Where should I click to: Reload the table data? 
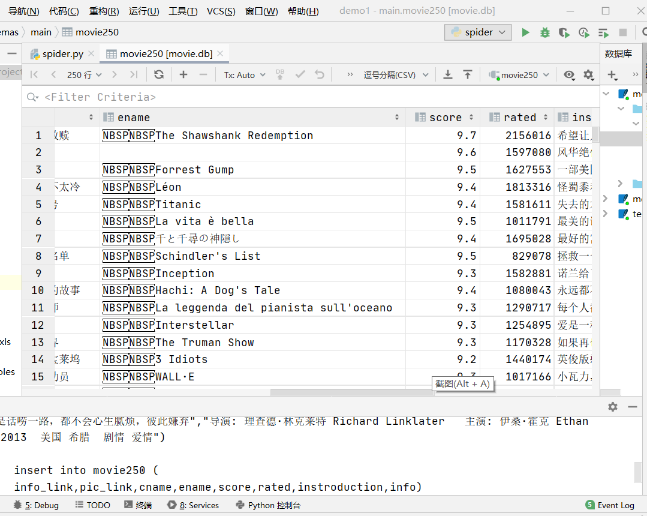(x=159, y=75)
